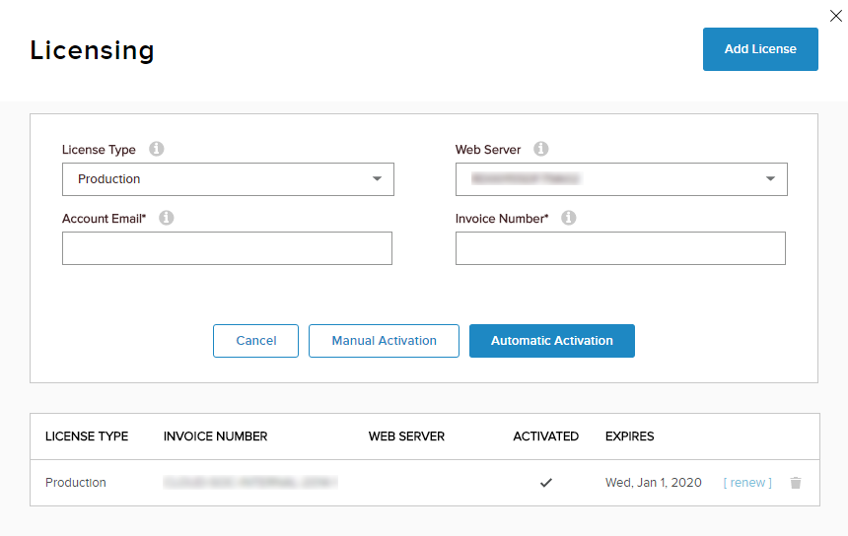Click the Invoice Number column header
Image resolution: width=848 pixels, height=536 pixels.
pos(215,436)
